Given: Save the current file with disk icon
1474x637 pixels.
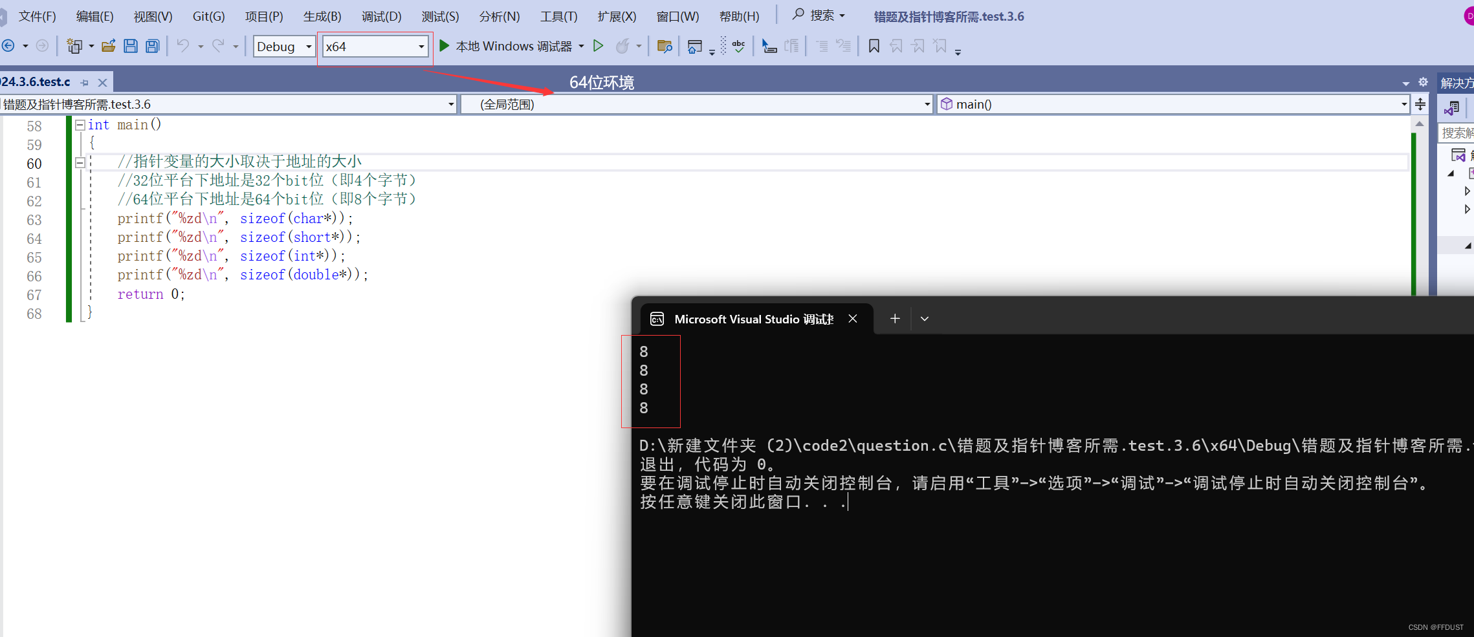Looking at the screenshot, I should click(131, 46).
